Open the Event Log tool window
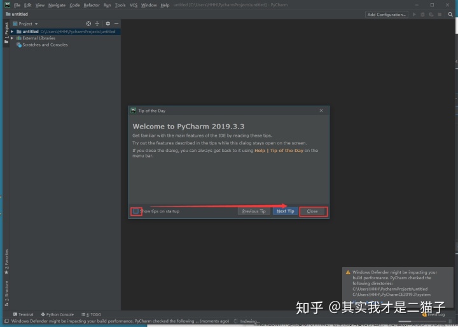 [x=434, y=315]
